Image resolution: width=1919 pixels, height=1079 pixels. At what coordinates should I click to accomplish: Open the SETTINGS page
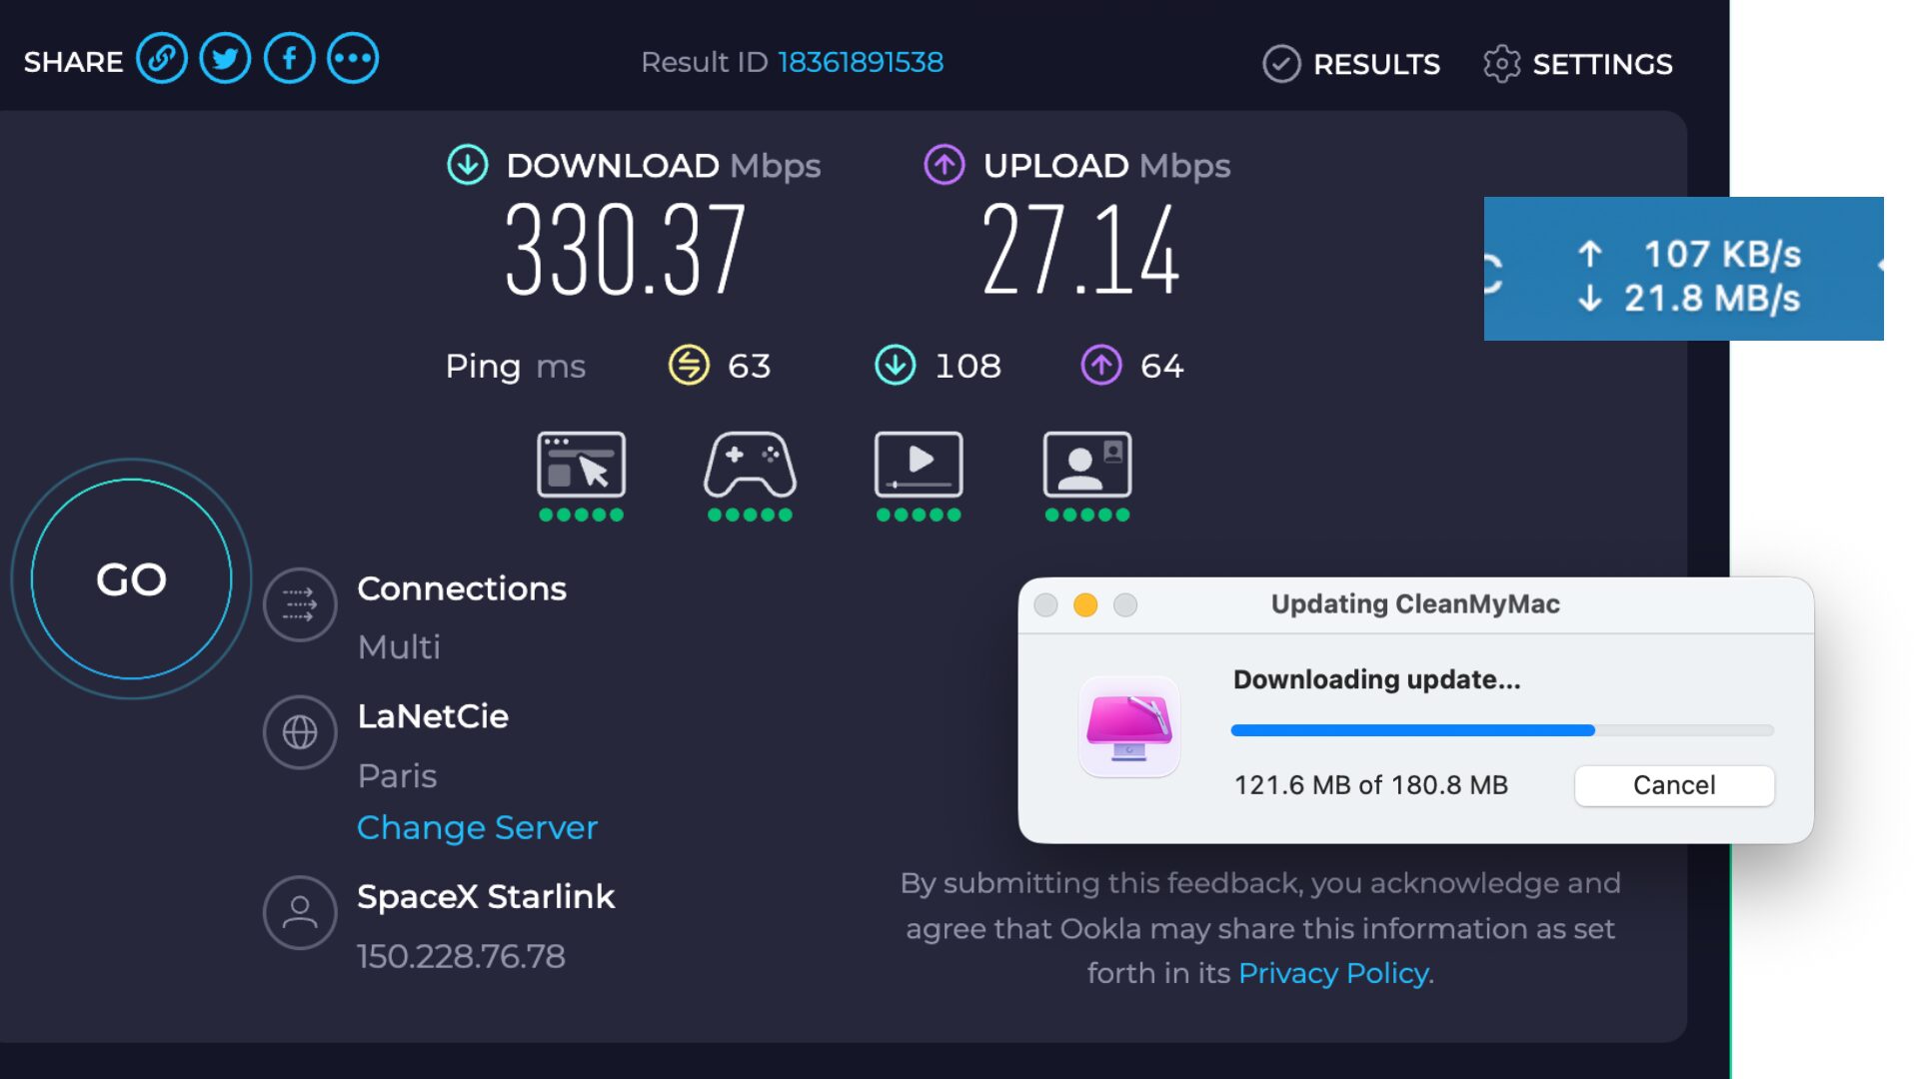pos(1577,64)
